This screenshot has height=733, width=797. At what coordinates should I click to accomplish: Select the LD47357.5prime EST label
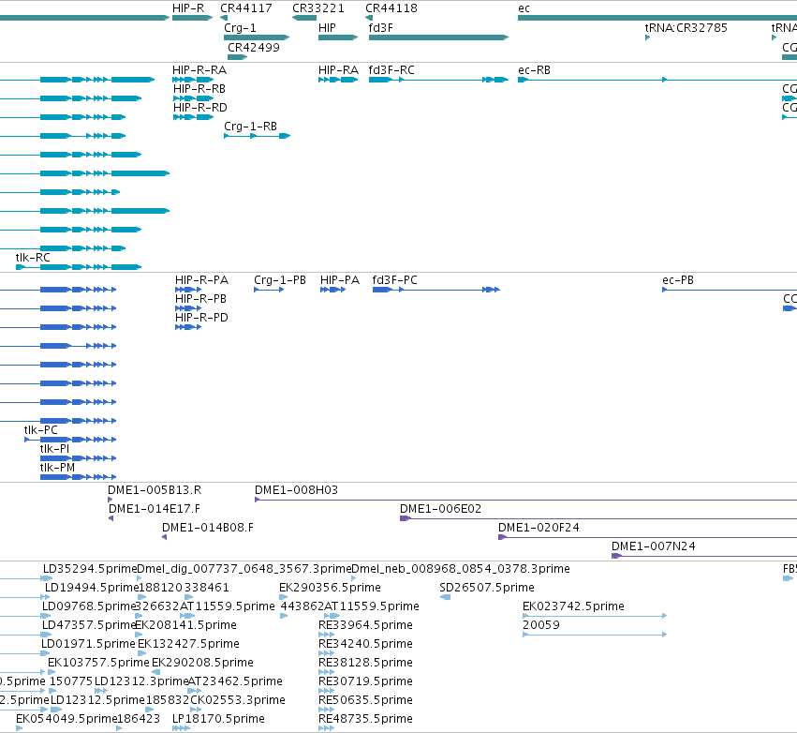click(x=89, y=625)
